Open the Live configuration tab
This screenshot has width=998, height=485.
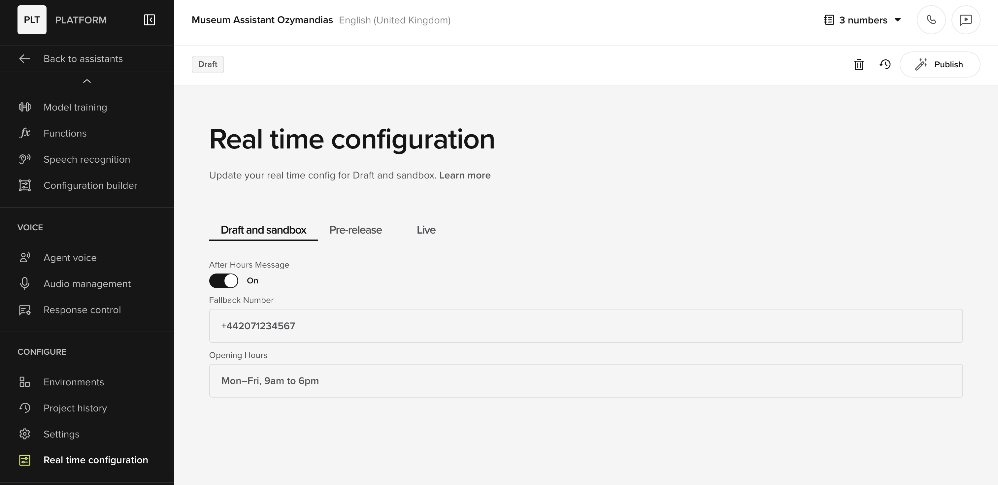tap(426, 230)
